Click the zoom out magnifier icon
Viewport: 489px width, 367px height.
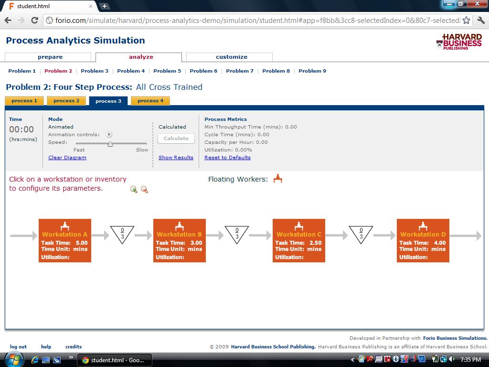(x=144, y=189)
